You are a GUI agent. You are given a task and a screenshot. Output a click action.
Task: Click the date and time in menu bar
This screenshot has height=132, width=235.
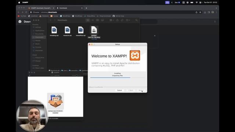coord(210,3)
